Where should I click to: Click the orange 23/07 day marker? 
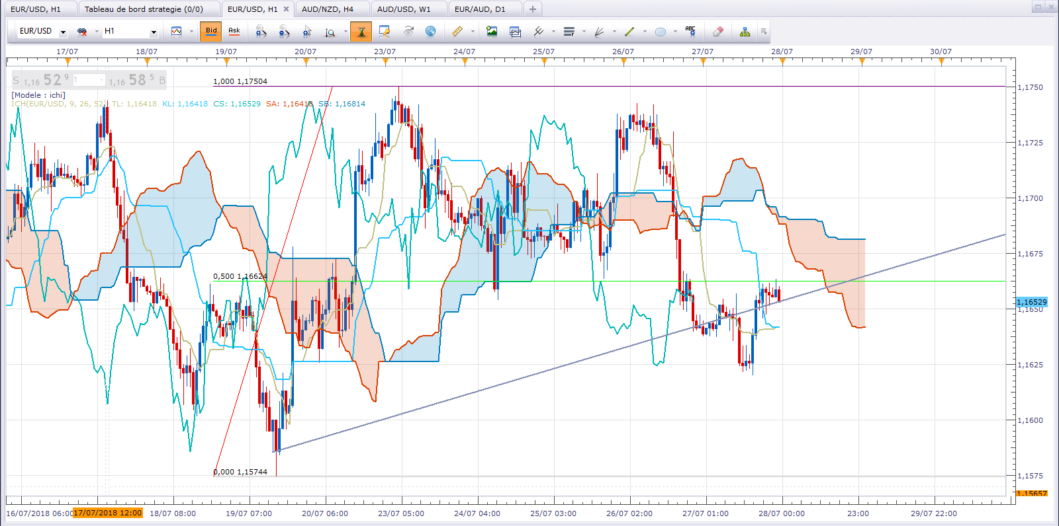pos(385,61)
